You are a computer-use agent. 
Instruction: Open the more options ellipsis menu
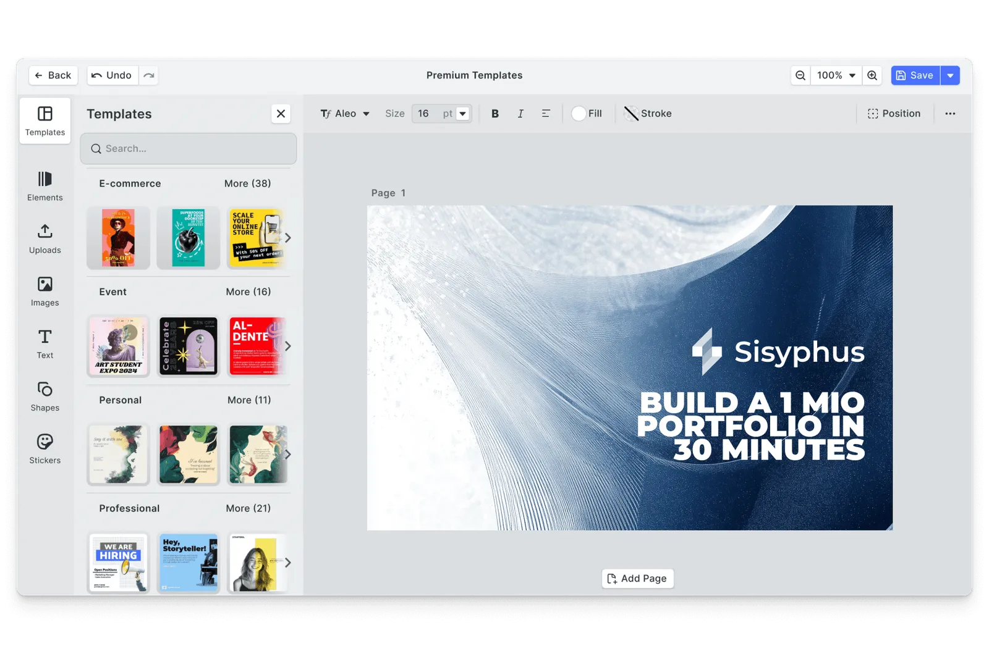(x=950, y=114)
